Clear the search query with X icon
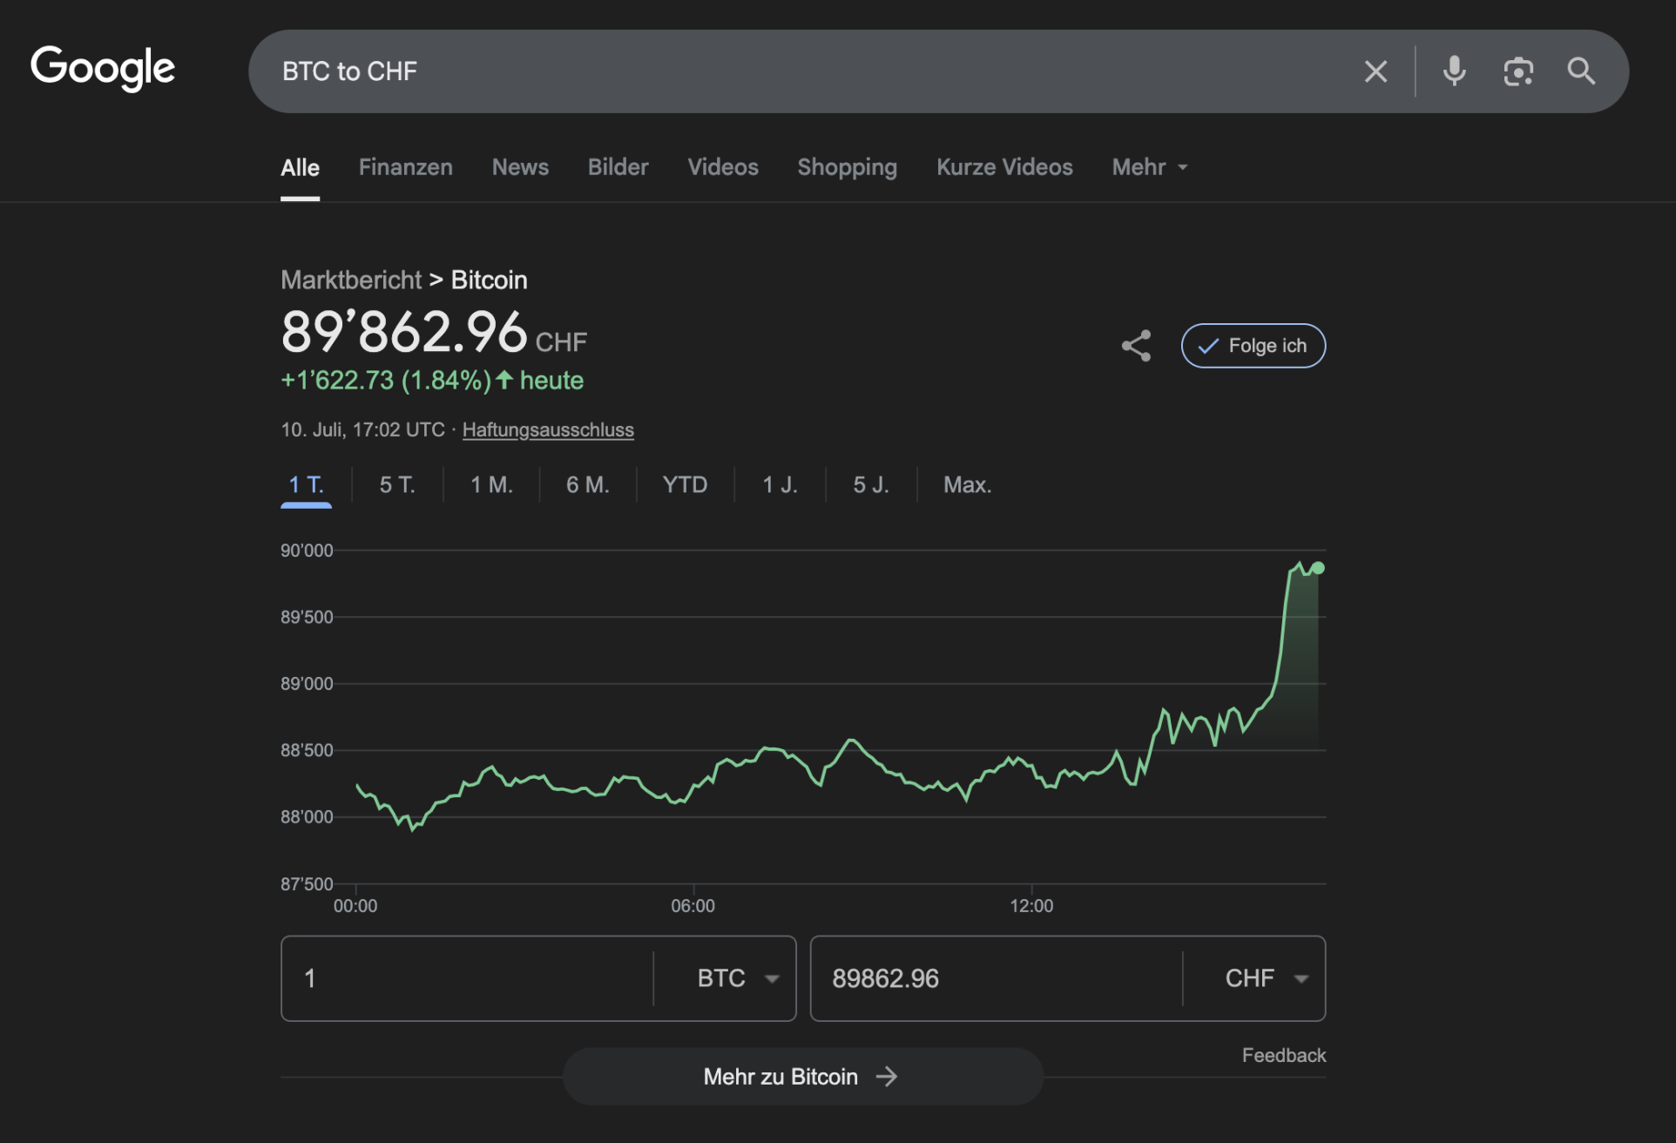Image resolution: width=1676 pixels, height=1143 pixels. pos(1375,71)
